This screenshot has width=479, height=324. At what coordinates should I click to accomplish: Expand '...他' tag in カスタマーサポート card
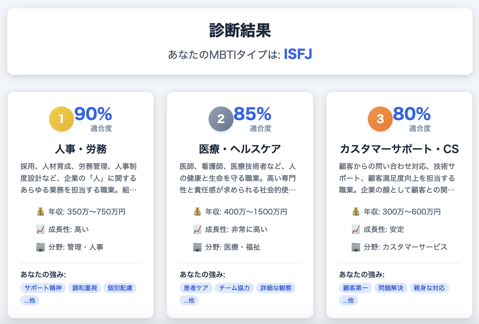click(348, 300)
